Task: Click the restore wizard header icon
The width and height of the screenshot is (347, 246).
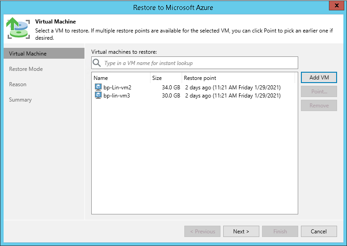Action: coord(18,28)
